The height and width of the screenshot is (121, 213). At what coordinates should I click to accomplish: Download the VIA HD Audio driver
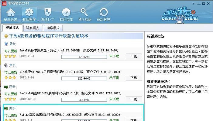(x=134, y=78)
